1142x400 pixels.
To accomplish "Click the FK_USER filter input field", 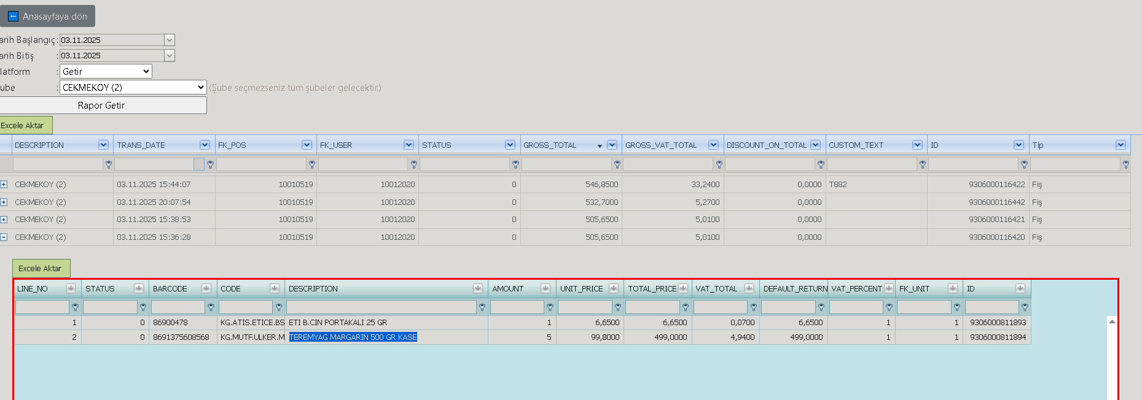I will pyautogui.click(x=363, y=164).
